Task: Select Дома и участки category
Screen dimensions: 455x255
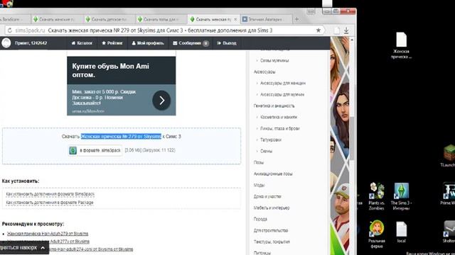Action: 267,196
